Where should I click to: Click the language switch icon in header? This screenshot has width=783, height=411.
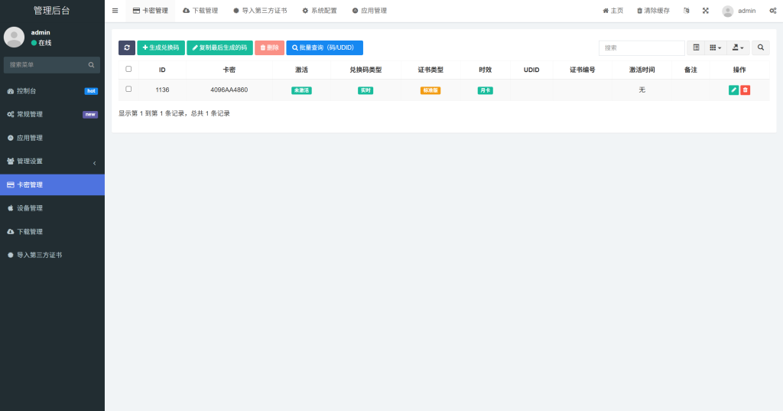pos(686,11)
